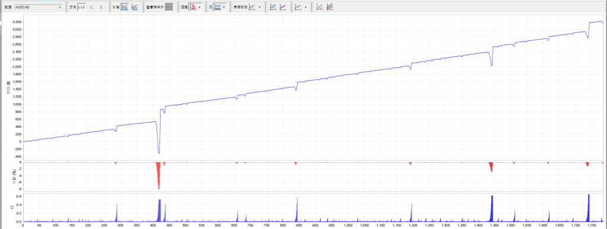Toggle the out-of-sample view button
This screenshot has width=607, height=229.
point(169,7)
